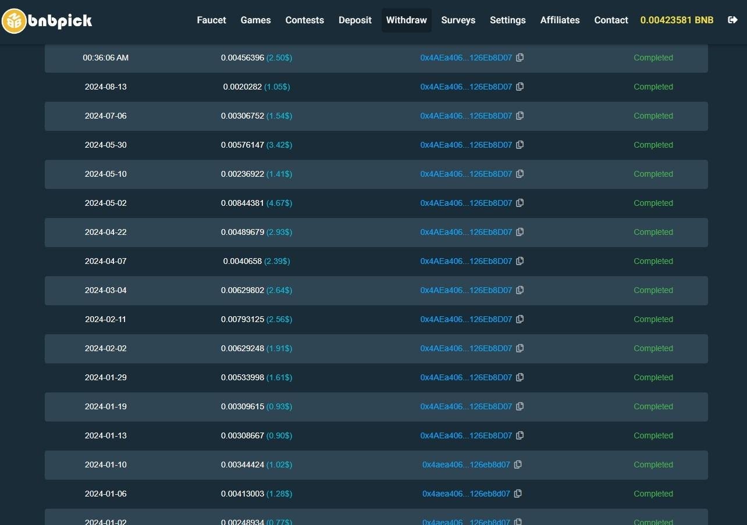The image size is (747, 525).
Task: Copy address in the 2024-05-30 row
Action: (x=520, y=145)
